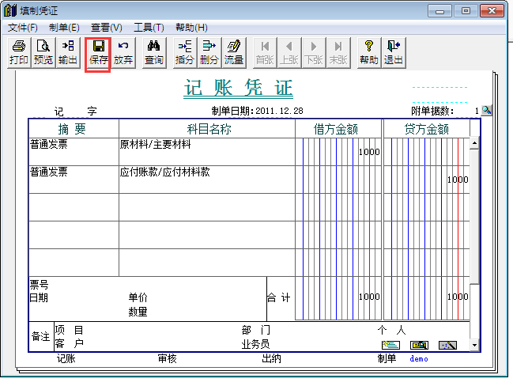This screenshot has height=386, width=513.
Task: Click the 输出 (Export) toolbar icon
Action: [x=68, y=52]
